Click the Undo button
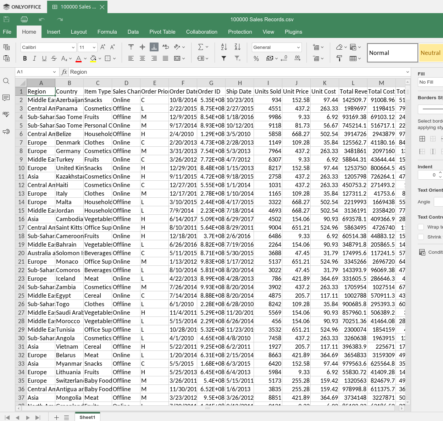Screen dimensions: 443x421 (x=42, y=19)
